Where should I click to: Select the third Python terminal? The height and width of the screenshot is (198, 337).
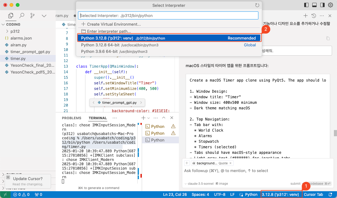pyautogui.click(x=160, y=140)
